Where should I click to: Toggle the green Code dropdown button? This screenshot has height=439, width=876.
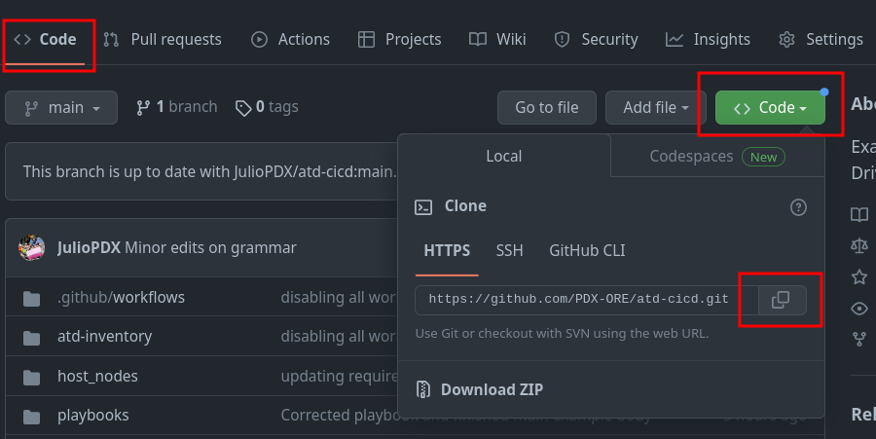click(x=770, y=108)
